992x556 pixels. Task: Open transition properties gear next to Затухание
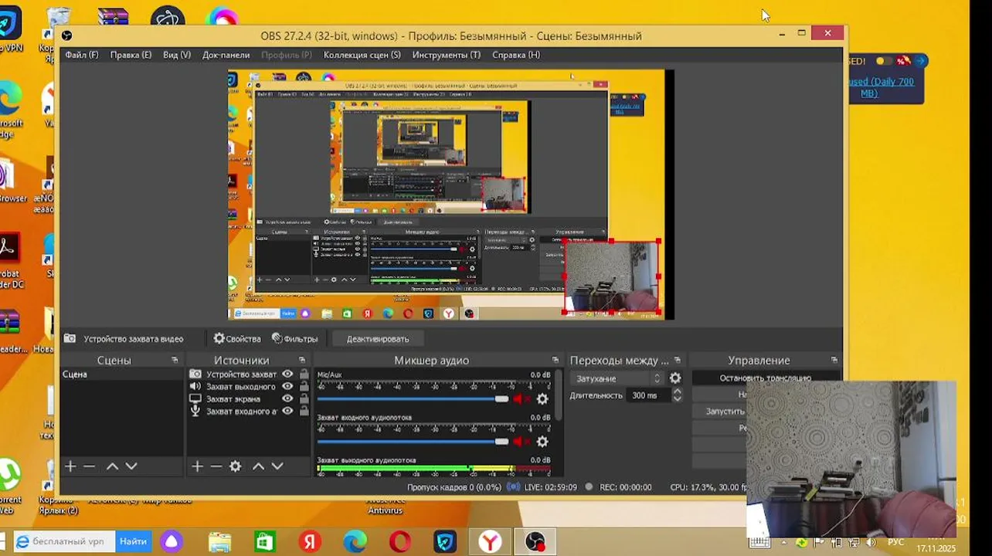tap(675, 378)
